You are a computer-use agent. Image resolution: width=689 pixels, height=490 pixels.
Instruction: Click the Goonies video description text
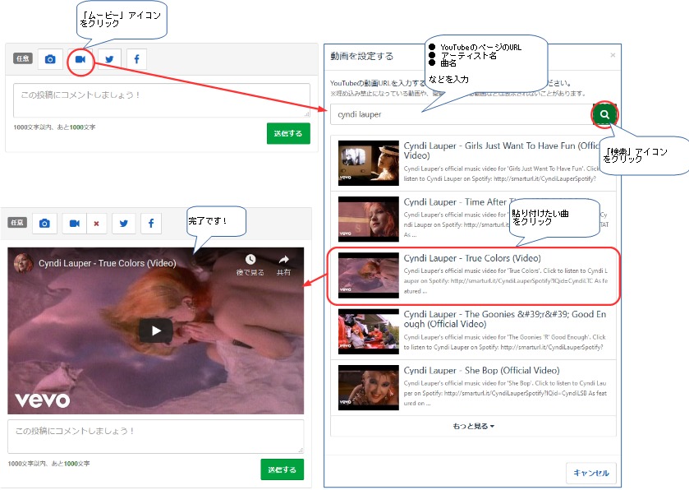click(504, 342)
